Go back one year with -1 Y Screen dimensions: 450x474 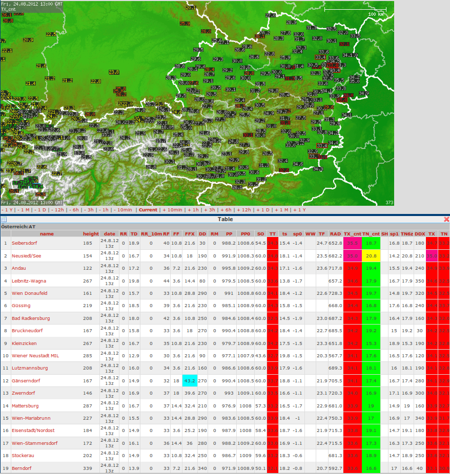pos(7,210)
